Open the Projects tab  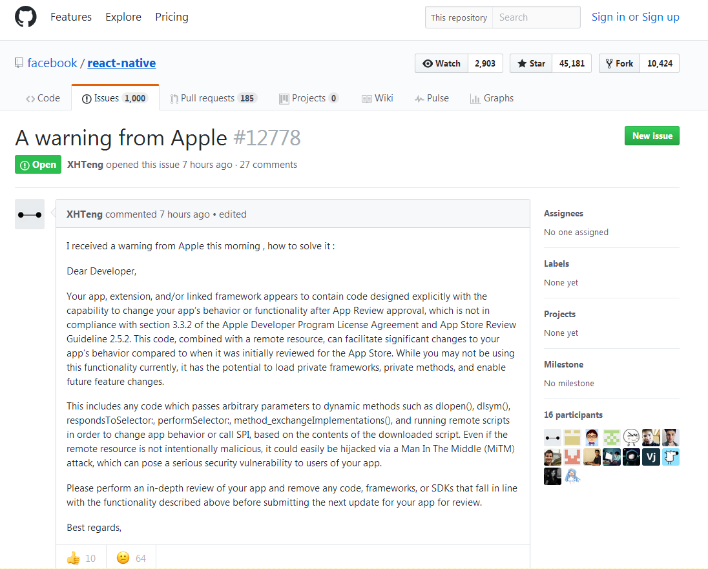[308, 98]
